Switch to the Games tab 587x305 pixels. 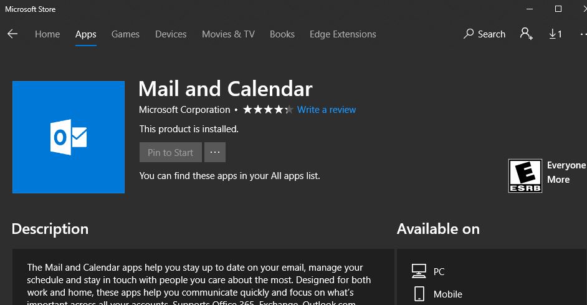125,34
